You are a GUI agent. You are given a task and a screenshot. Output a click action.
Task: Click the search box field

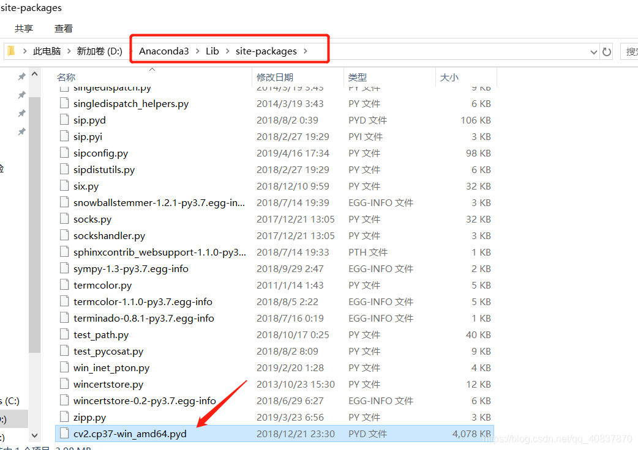tap(629, 51)
